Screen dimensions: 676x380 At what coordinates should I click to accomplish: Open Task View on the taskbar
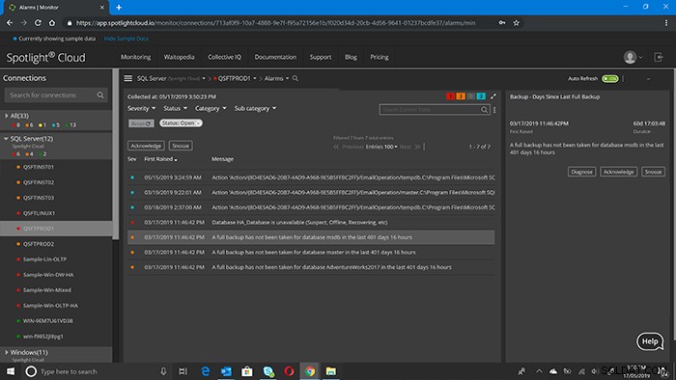pos(183,371)
